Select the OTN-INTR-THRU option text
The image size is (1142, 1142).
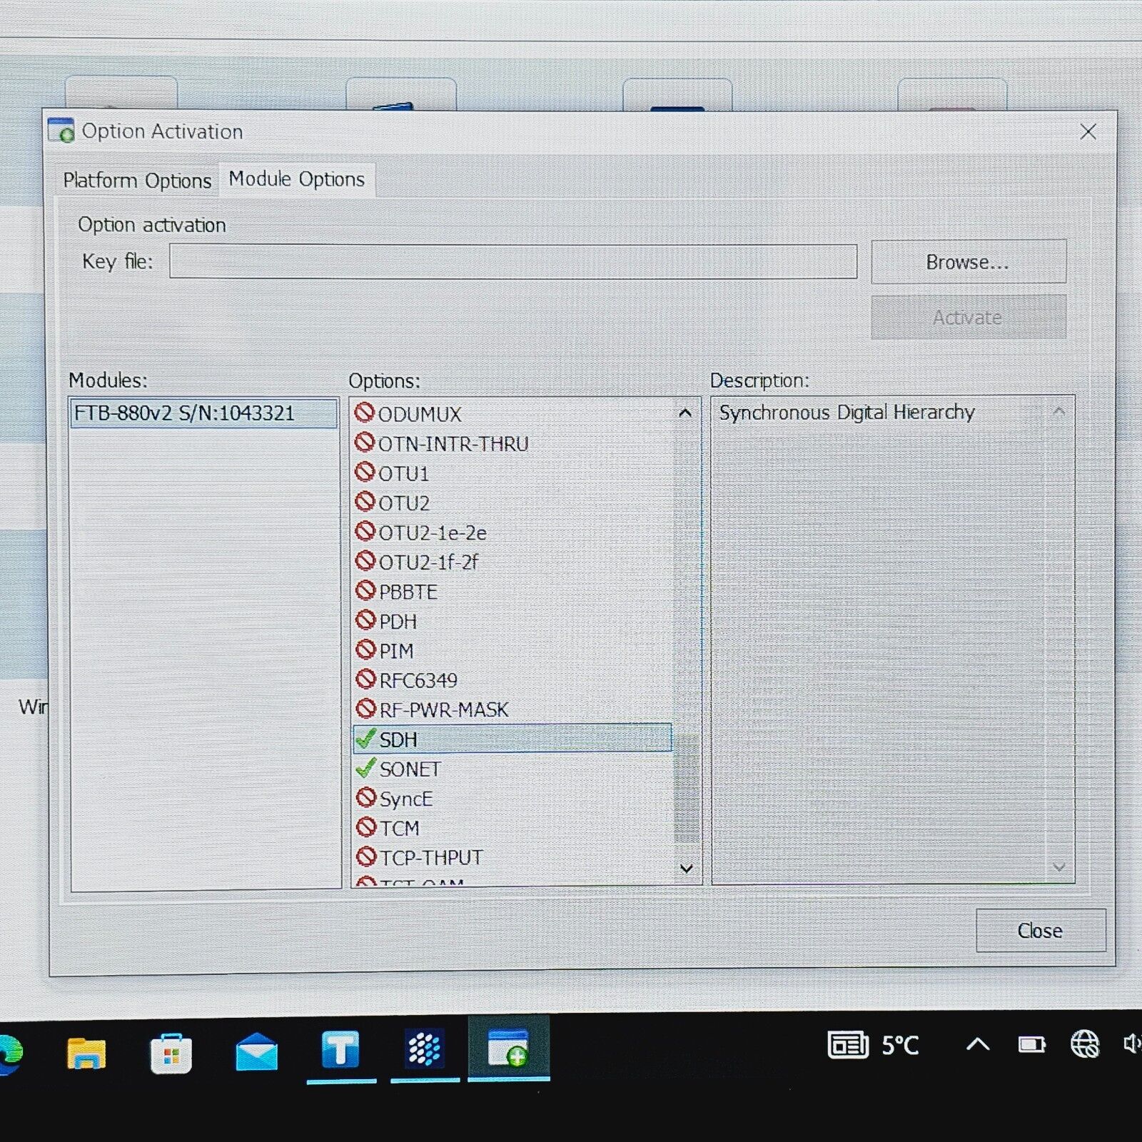[x=453, y=444]
